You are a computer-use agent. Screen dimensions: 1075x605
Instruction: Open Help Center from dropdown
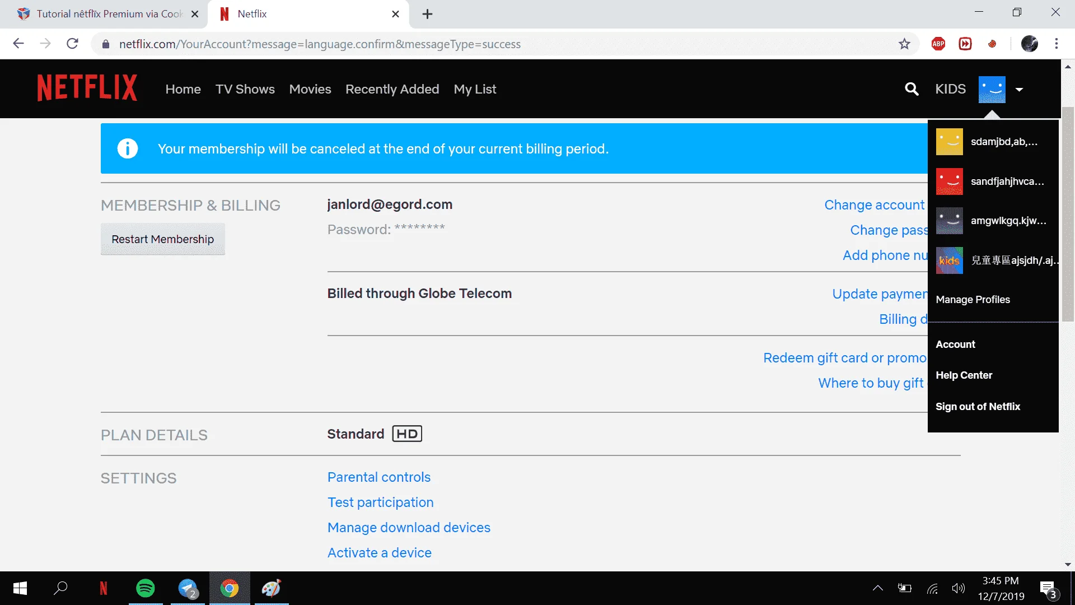[964, 375]
